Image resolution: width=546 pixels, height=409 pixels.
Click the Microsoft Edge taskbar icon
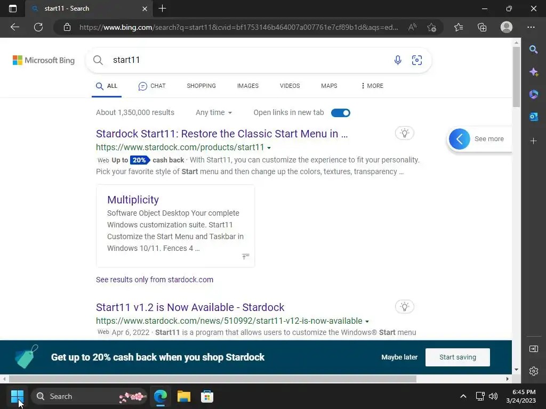point(160,396)
